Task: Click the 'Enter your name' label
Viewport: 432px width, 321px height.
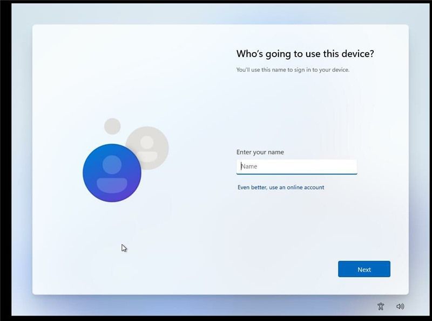Action: [261, 152]
